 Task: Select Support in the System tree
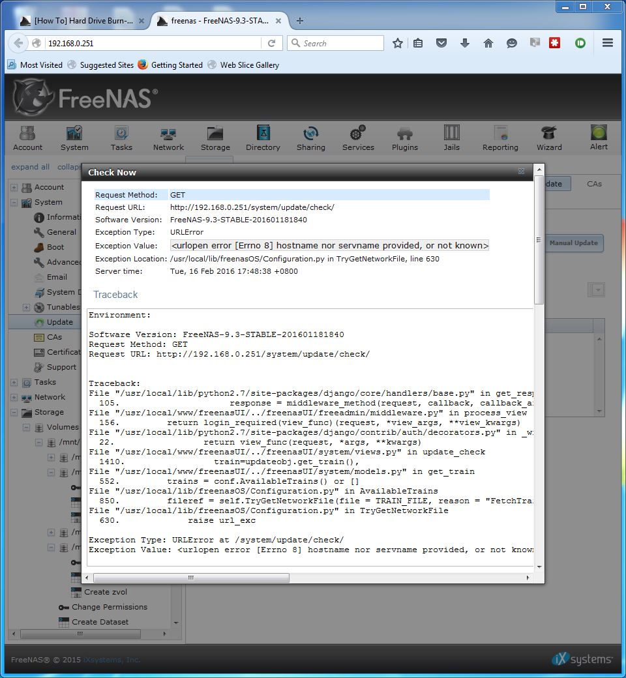[x=61, y=367]
